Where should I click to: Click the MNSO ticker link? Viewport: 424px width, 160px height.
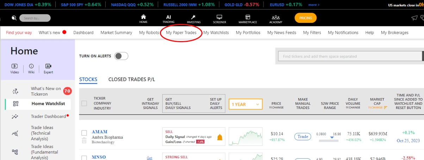click(x=99, y=157)
